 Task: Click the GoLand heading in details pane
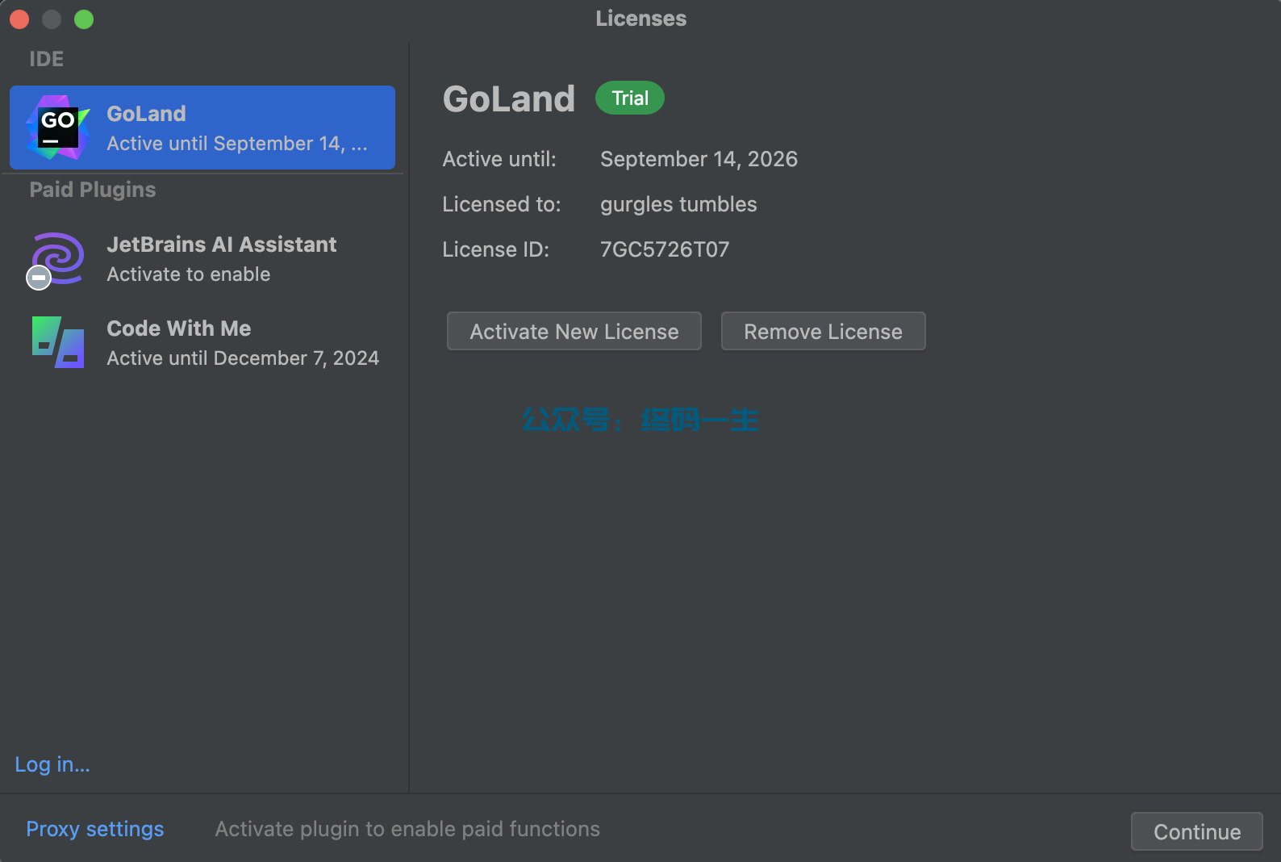pyautogui.click(x=509, y=99)
